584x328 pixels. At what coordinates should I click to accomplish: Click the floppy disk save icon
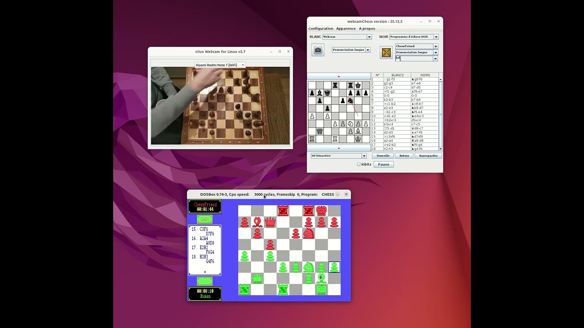tap(398, 58)
